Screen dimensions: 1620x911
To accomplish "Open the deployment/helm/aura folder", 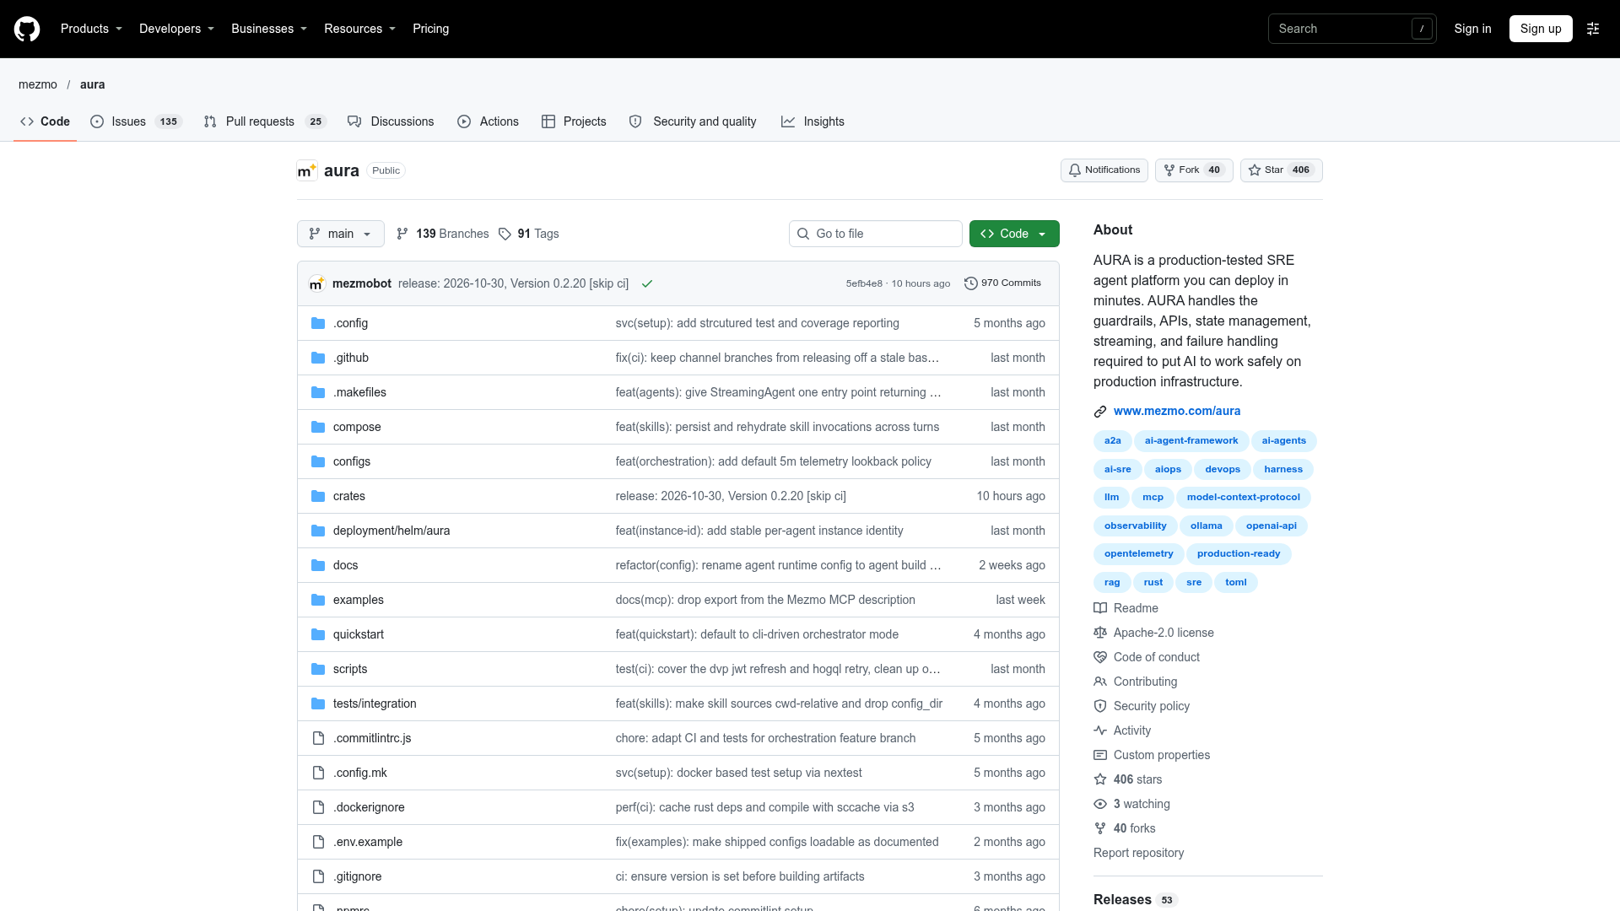I will point(391,531).
